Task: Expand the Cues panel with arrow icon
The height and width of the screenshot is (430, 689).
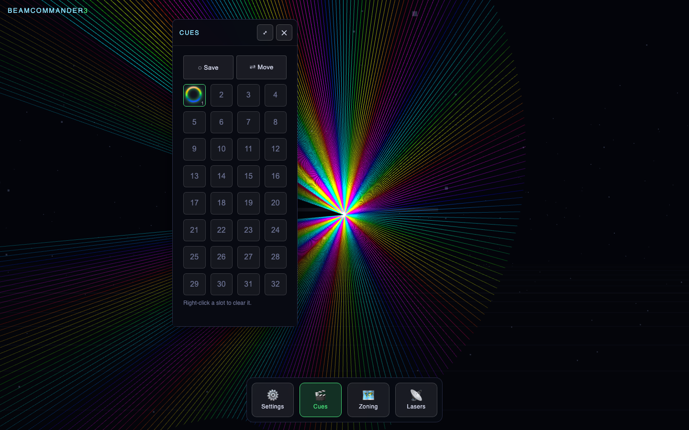Action: pyautogui.click(x=265, y=32)
